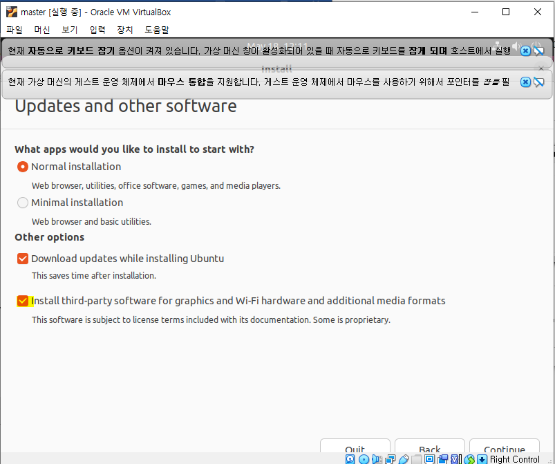Screen dimensions: 555x464
Task: Click the VirtualBox window title bar icon
Action: [12, 12]
